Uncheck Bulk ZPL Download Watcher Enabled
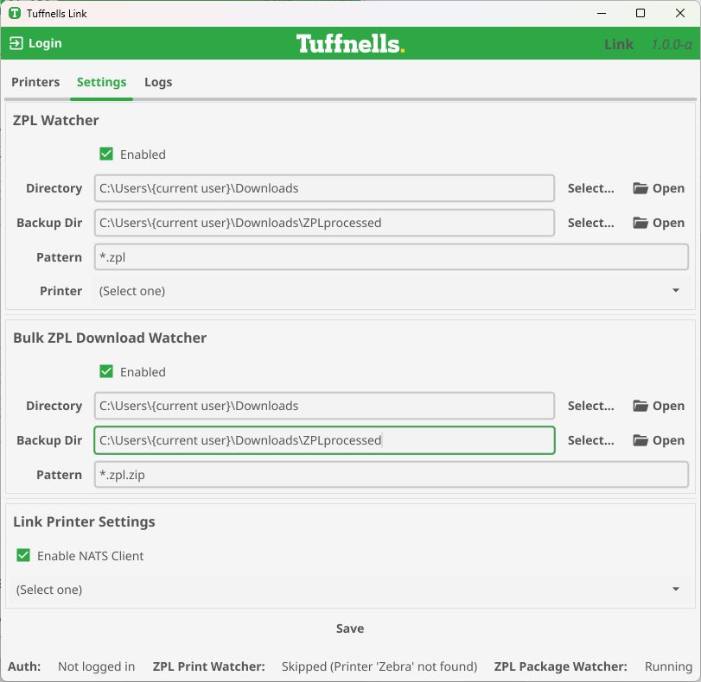This screenshot has width=701, height=682. (x=106, y=372)
